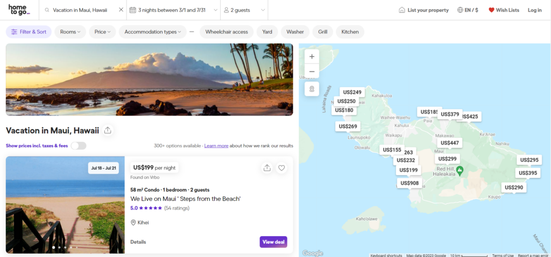The height and width of the screenshot is (257, 551).
Task: Click the 'Learn more' link about ranking
Action: (x=216, y=146)
